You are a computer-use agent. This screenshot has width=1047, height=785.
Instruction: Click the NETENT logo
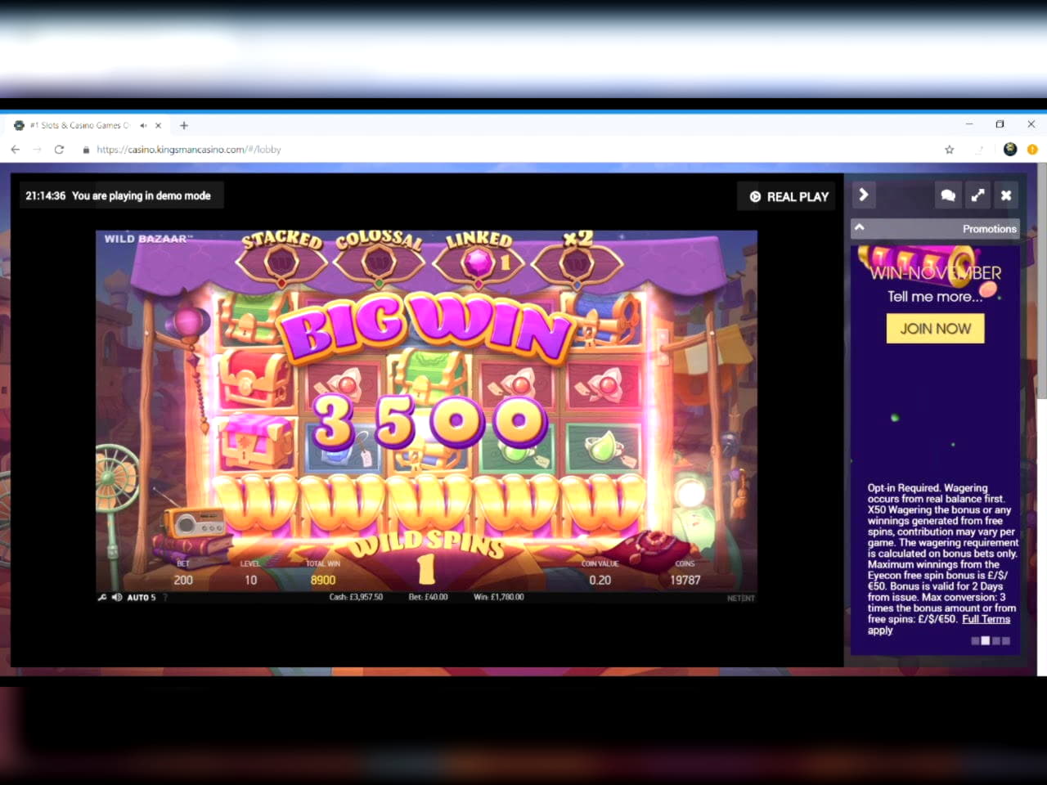coord(740,599)
